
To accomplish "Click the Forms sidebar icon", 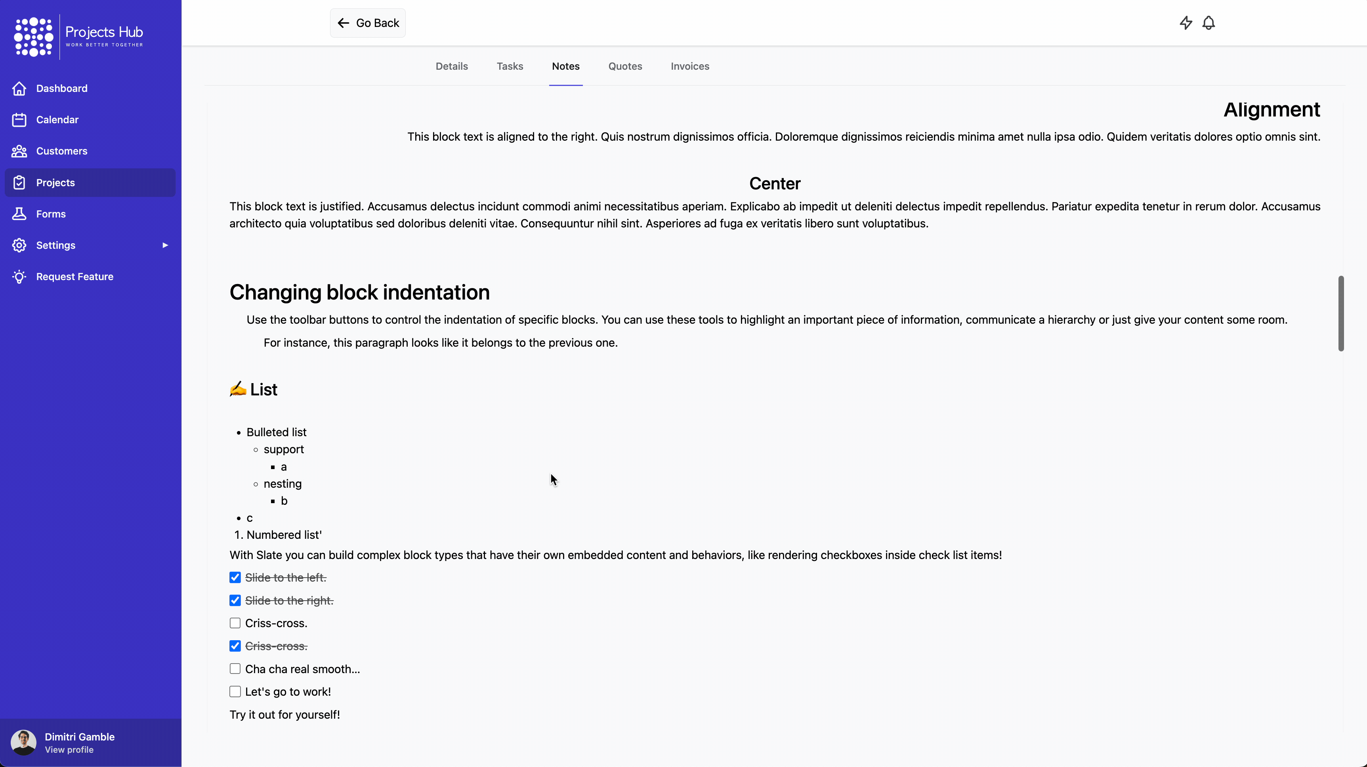I will [x=19, y=213].
